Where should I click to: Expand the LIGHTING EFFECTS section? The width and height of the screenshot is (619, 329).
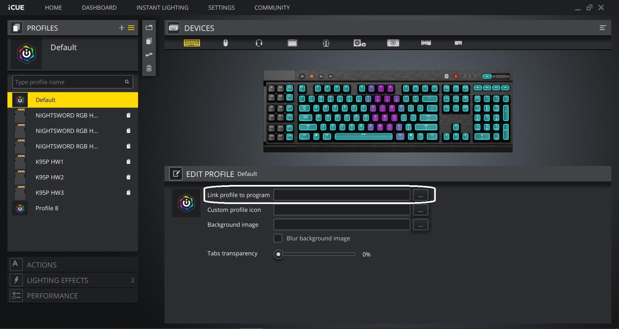point(73,280)
